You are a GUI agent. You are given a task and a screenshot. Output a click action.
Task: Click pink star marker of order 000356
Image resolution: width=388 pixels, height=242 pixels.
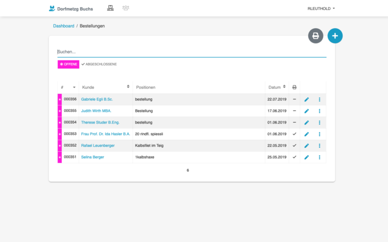point(60,99)
